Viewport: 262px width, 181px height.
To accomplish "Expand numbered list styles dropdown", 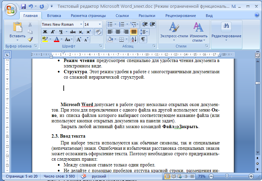I will tap(127, 24).
